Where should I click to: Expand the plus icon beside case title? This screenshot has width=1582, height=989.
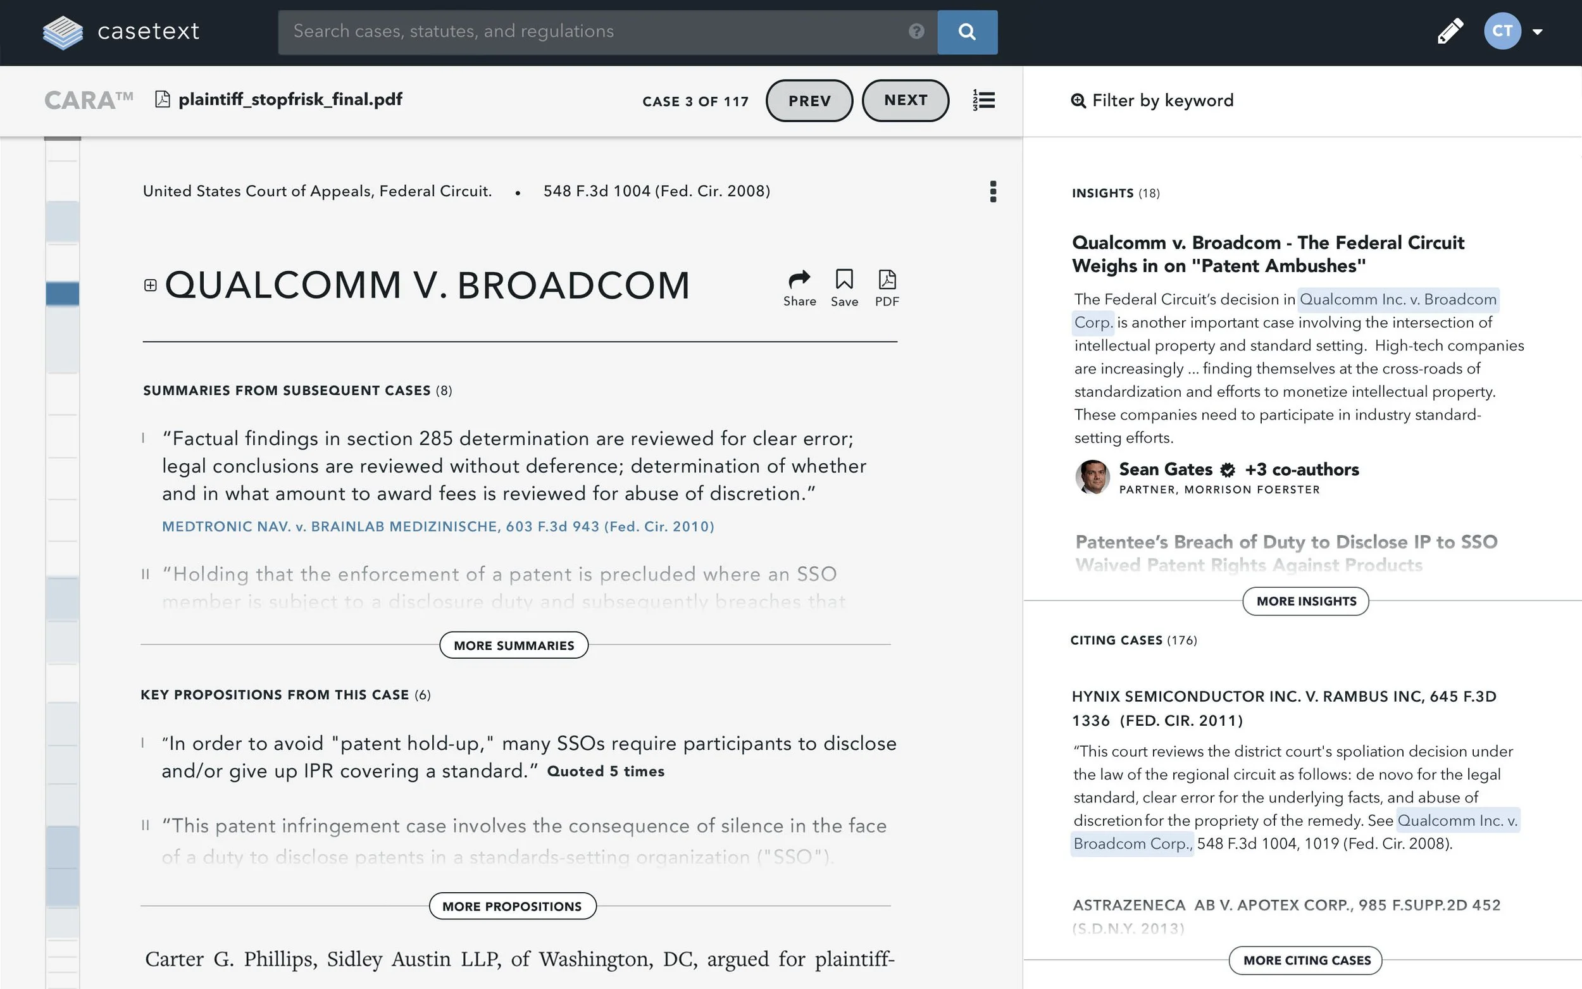(151, 285)
